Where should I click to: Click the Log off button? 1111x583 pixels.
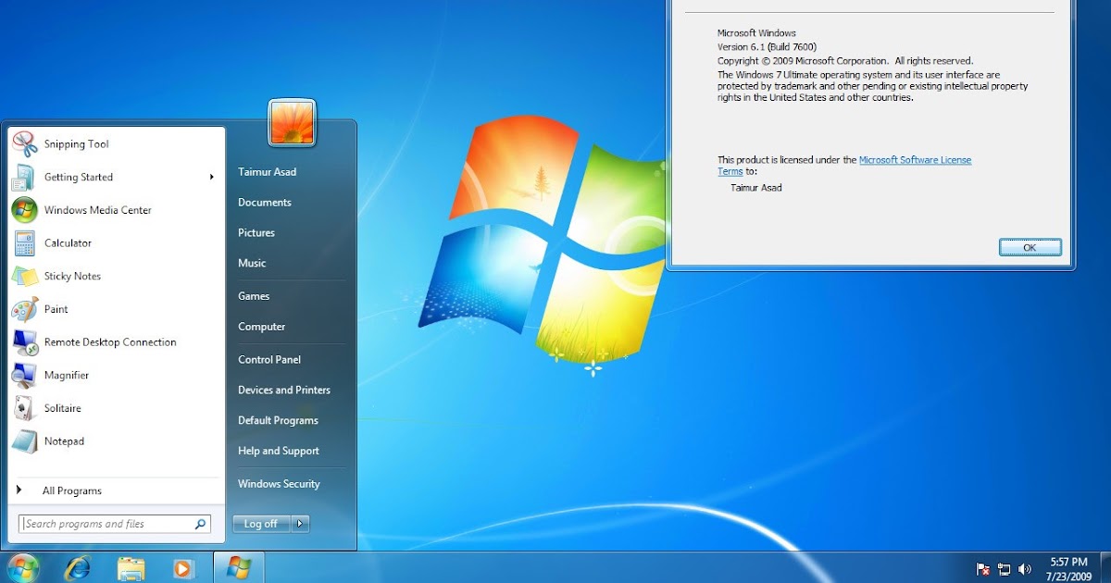261,524
